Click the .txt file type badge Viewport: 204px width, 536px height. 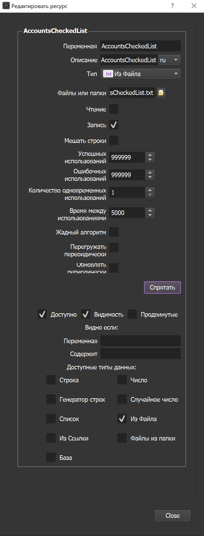click(108, 73)
